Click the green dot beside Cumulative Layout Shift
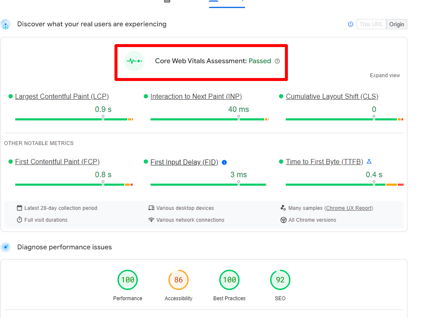This screenshot has height=318, width=424. pos(280,96)
